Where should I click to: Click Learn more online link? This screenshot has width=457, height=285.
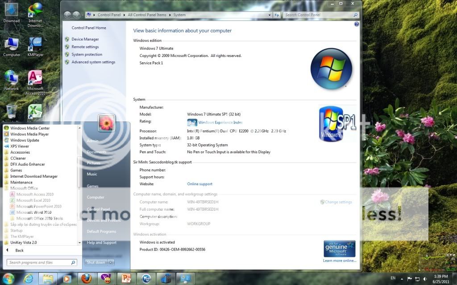(x=340, y=261)
